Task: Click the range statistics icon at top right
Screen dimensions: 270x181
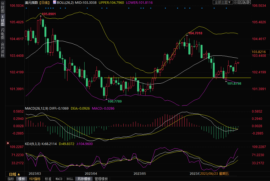Action: [x=240, y=2]
